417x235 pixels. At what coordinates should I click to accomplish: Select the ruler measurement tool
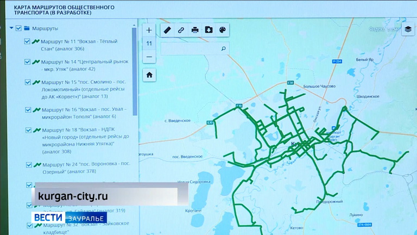tap(167, 30)
